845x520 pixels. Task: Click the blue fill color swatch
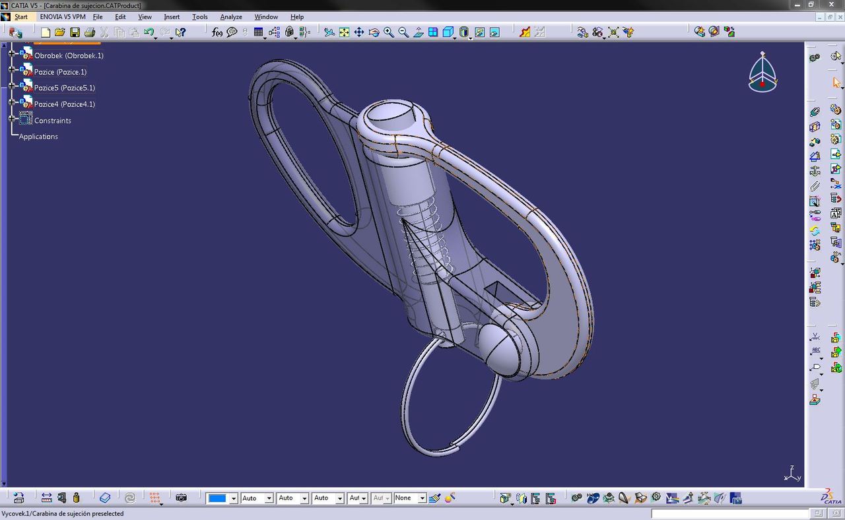coord(217,498)
